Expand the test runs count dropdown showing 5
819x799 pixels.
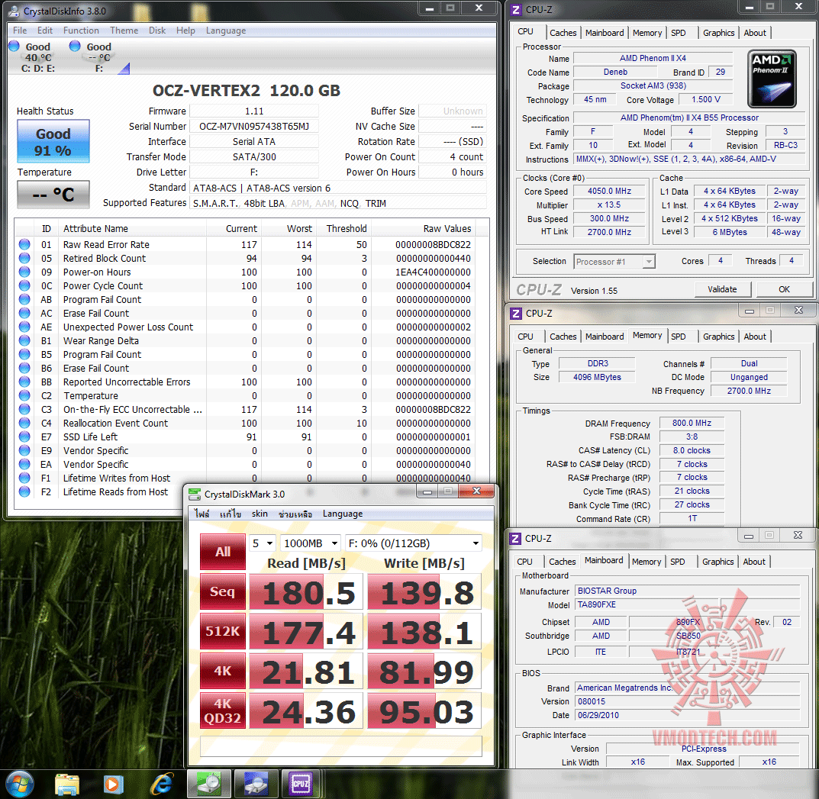point(262,543)
